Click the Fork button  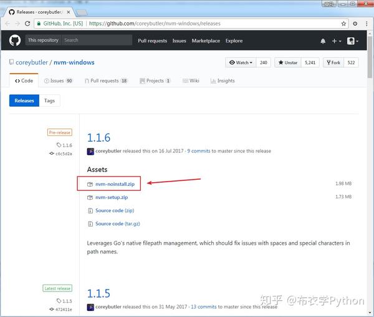click(333, 62)
